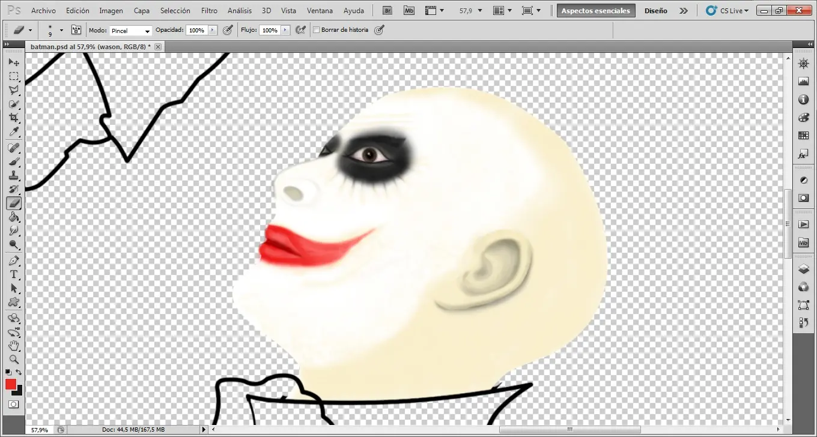Enable the Borrar de historia checkbox
This screenshot has height=437, width=817.
tap(315, 29)
